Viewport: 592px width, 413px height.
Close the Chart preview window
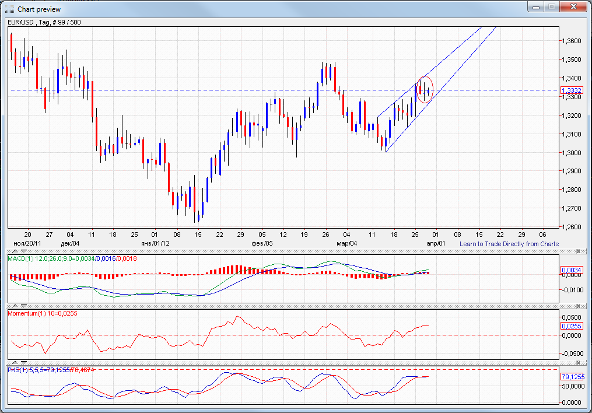pyautogui.click(x=573, y=6)
